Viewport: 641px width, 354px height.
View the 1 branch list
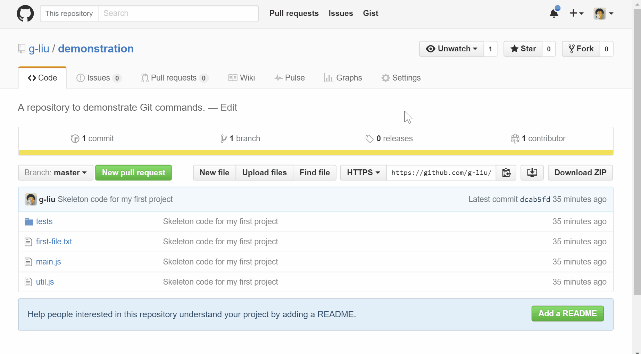tap(241, 138)
